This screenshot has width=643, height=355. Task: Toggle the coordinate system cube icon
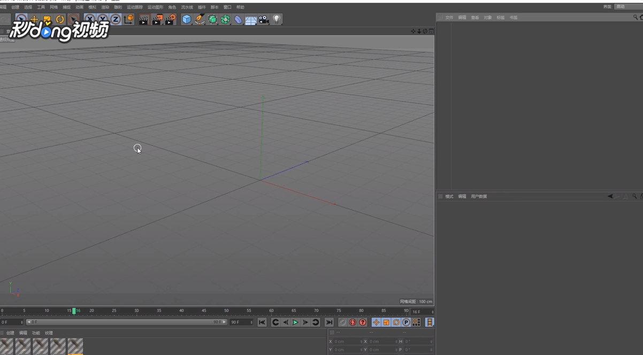[129, 19]
